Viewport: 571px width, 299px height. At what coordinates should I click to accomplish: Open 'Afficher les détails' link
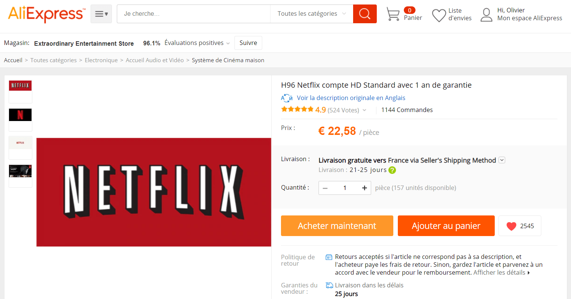point(502,272)
